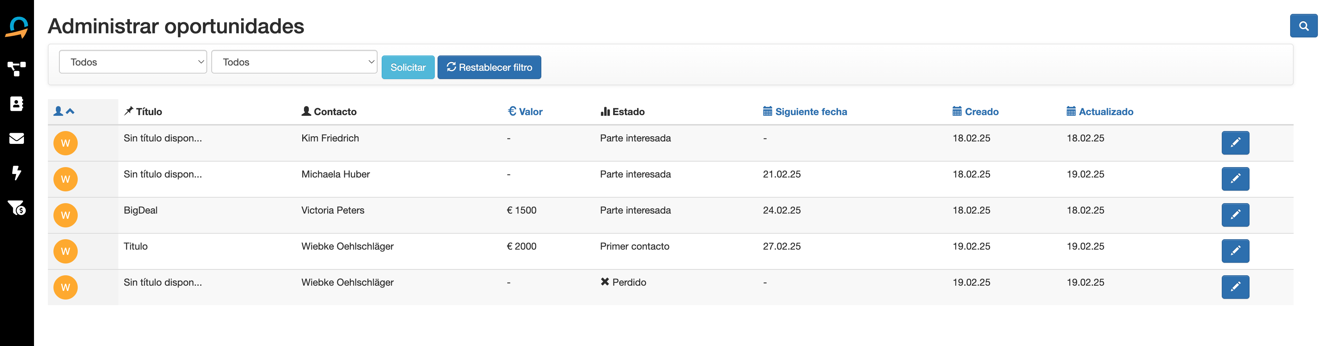Click the lightning bolt icon in sidebar
Image resolution: width=1329 pixels, height=346 pixels.
point(17,173)
